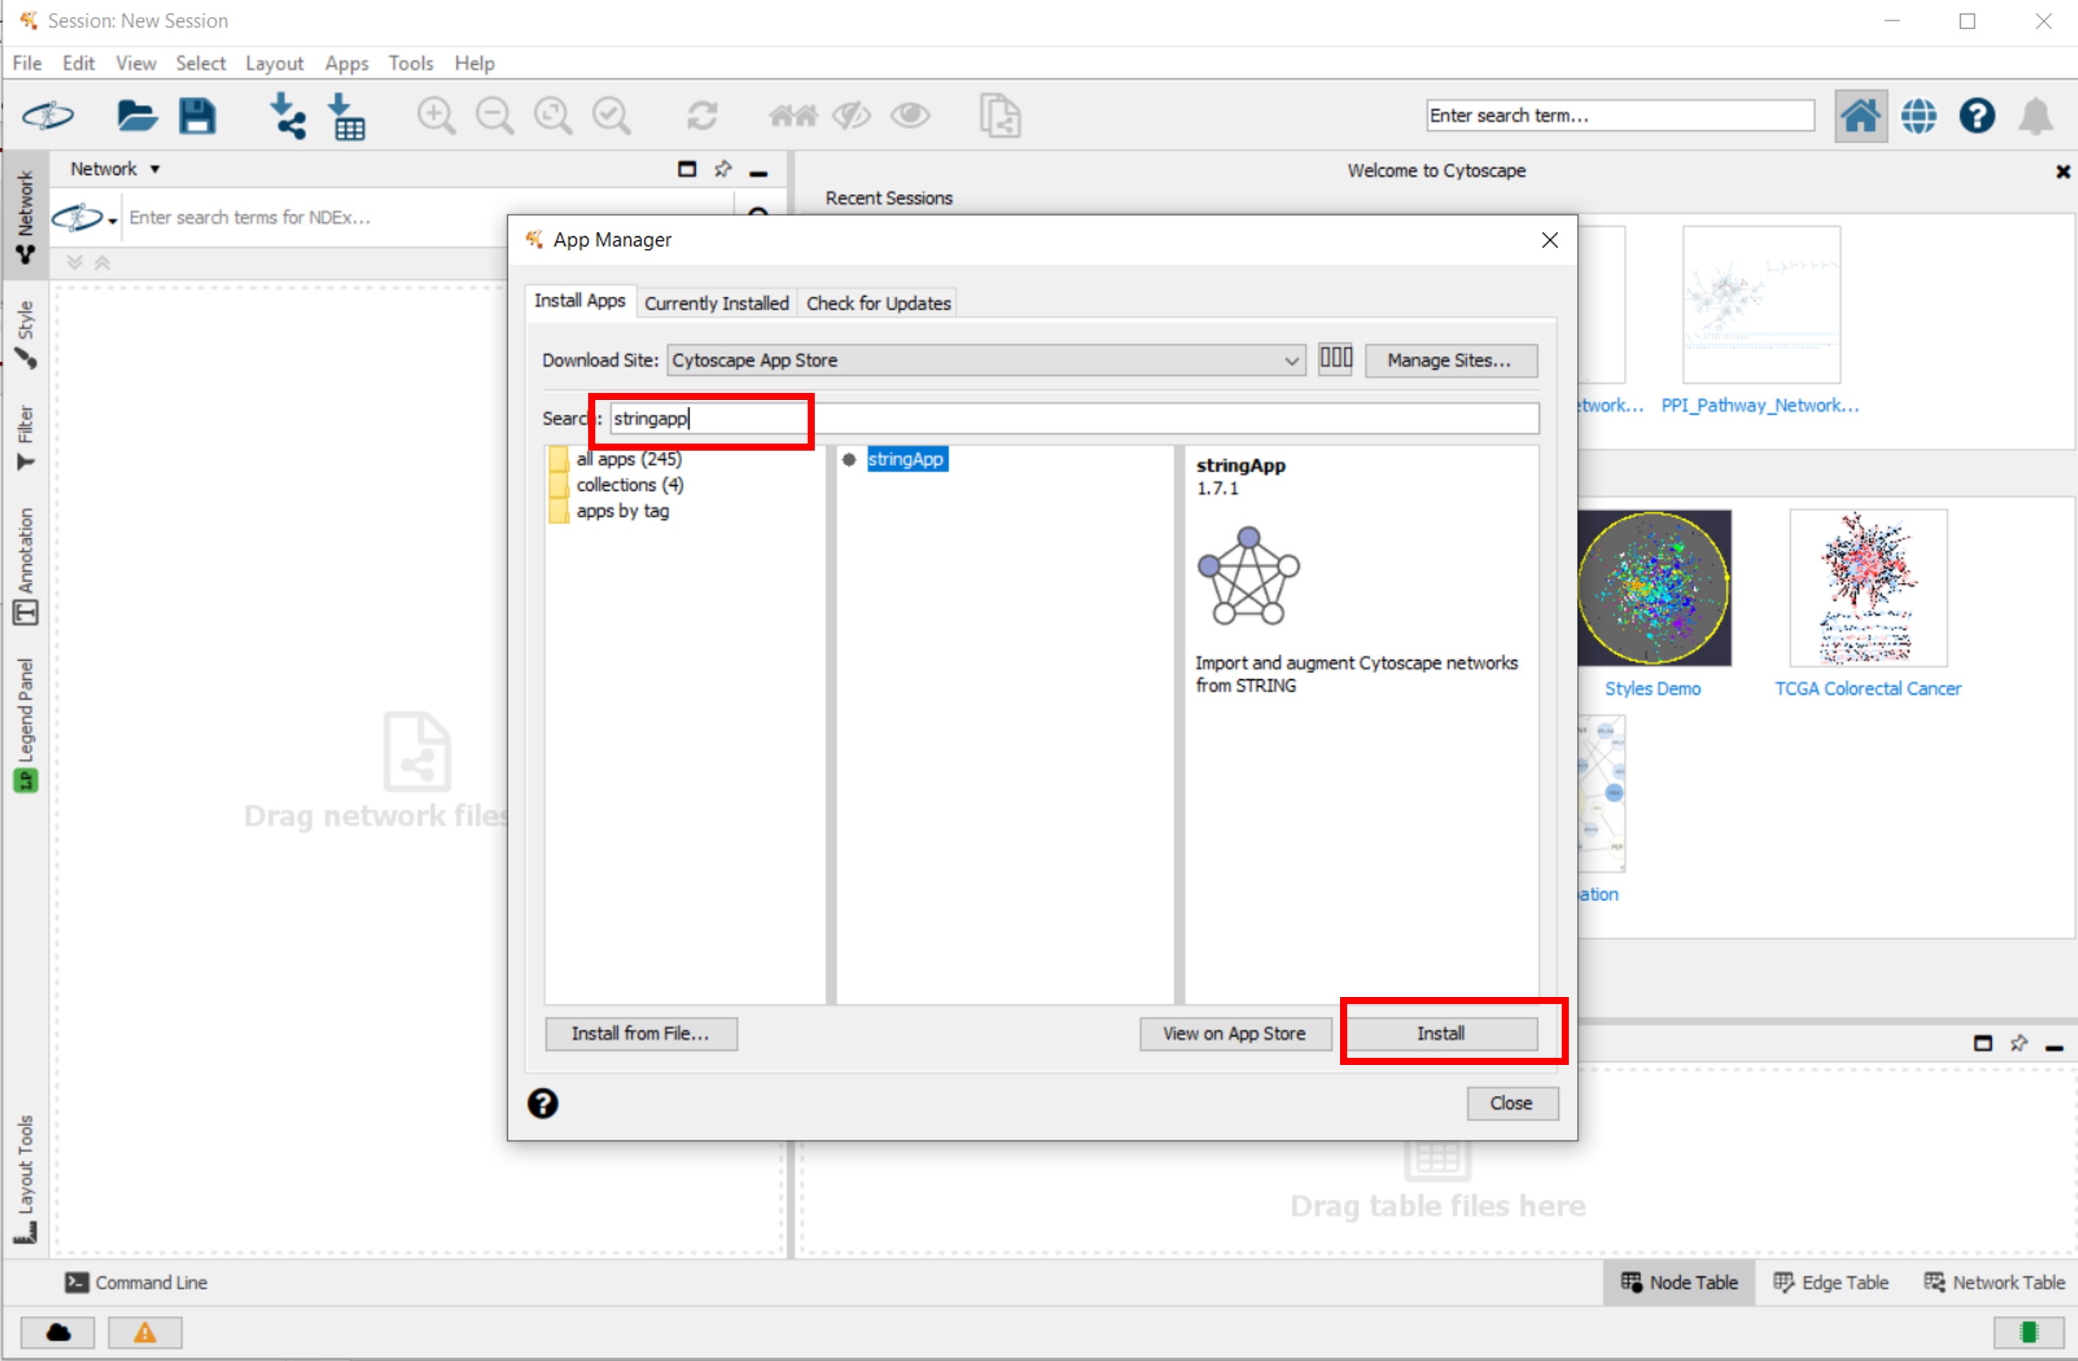Toggle the stringApp selection radio button
2078x1361 pixels.
pos(853,459)
